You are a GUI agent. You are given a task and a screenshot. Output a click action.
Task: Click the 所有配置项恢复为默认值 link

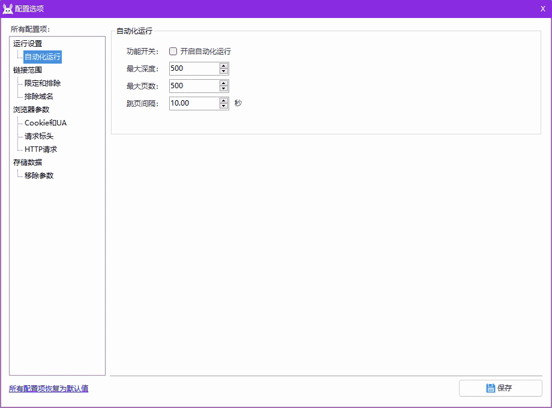tap(49, 389)
